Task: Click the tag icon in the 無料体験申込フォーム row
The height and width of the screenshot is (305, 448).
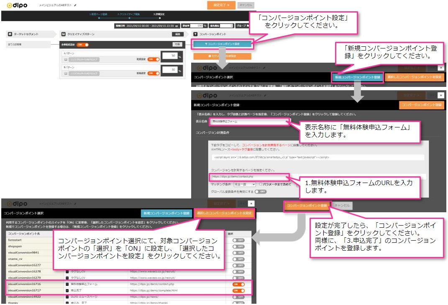Action: coord(67,284)
